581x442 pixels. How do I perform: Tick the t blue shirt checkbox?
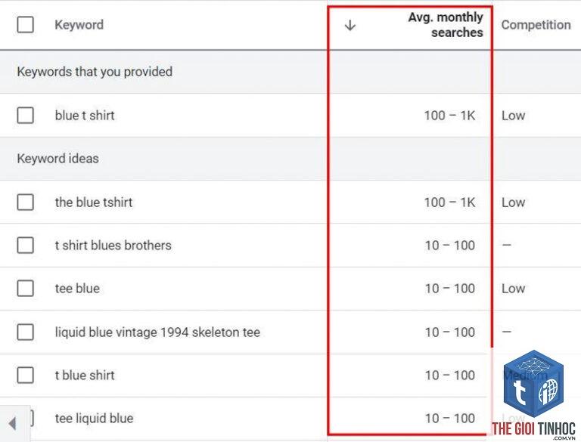point(25,375)
